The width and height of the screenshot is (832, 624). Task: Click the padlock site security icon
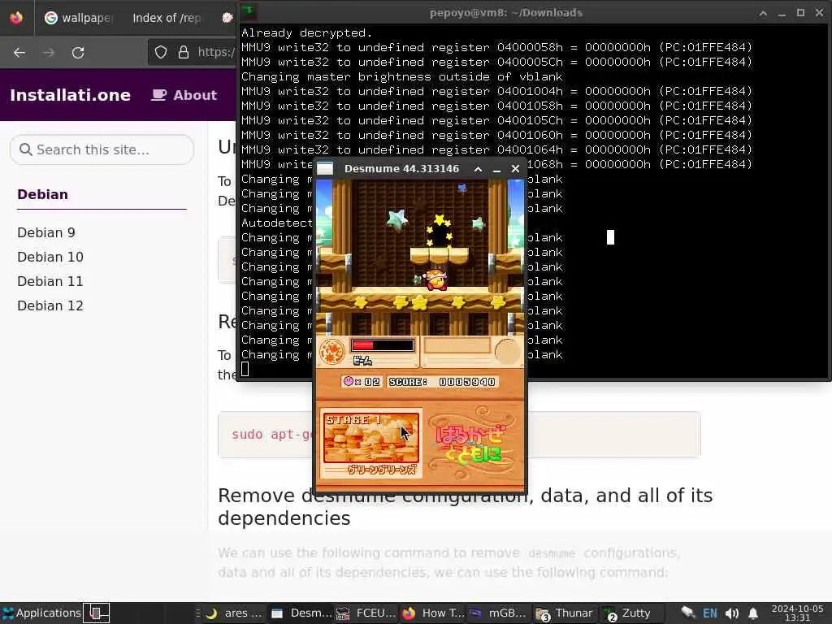[x=184, y=52]
